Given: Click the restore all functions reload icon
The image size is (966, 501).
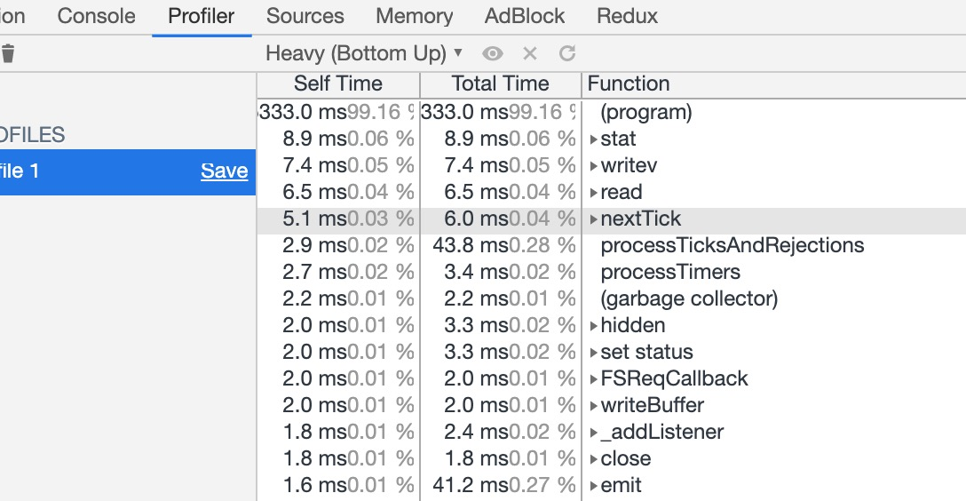Looking at the screenshot, I should click(x=567, y=53).
